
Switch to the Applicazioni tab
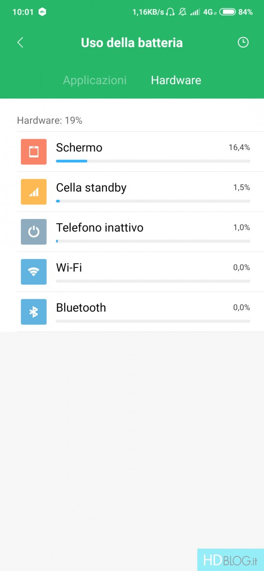(x=95, y=80)
